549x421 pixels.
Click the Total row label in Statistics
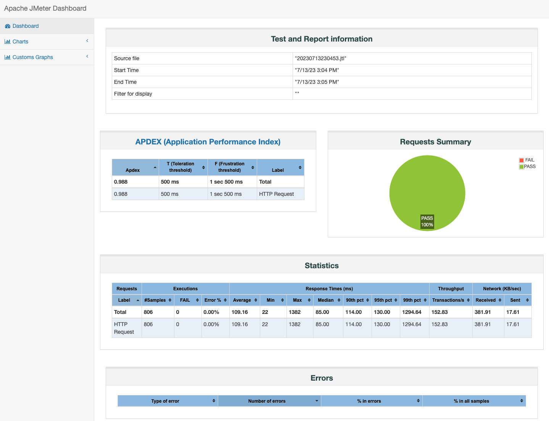pos(120,312)
